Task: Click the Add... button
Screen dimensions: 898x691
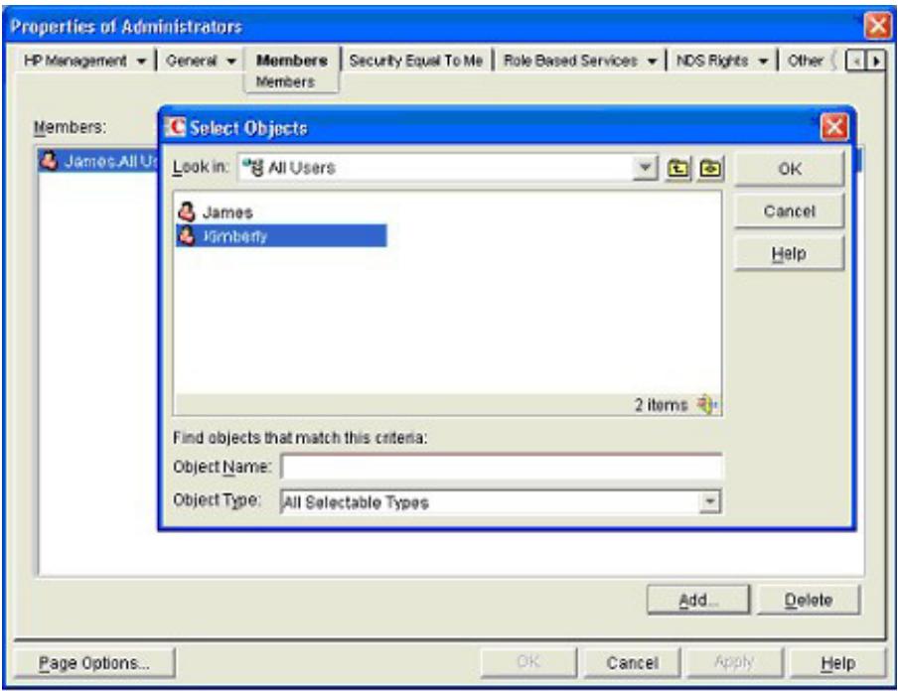Action: pos(697,600)
